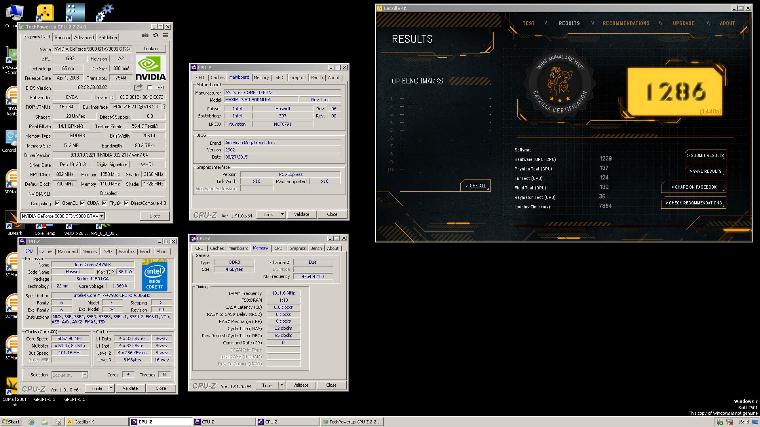760x427 pixels.
Task: Open the Validation tab in GPU-Z
Action: [x=108, y=38]
